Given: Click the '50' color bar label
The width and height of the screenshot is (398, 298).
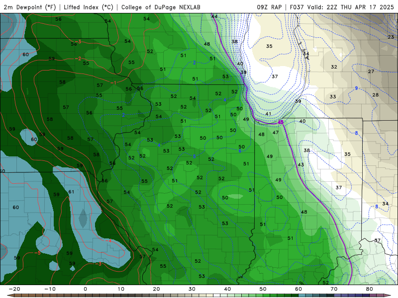Looking at the screenshot, I should [x=263, y=289].
